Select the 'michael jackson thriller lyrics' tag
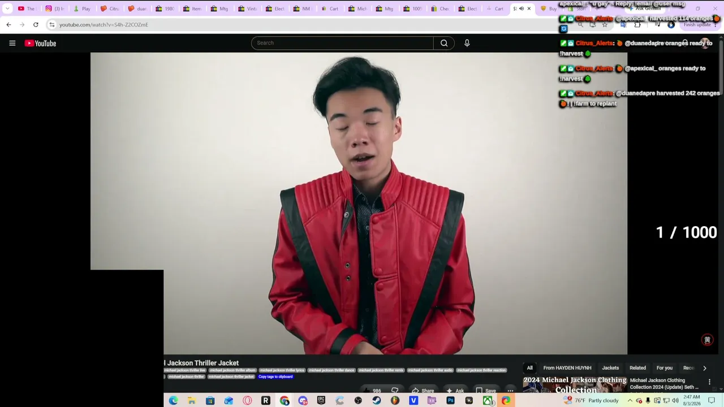 282,370
